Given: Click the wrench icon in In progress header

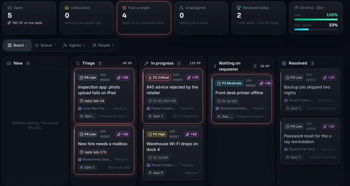Looking at the screenshot, I should point(147,63).
